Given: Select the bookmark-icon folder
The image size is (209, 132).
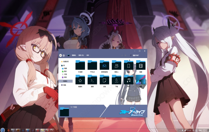Looking at the screenshot, I should (x=129, y=67).
